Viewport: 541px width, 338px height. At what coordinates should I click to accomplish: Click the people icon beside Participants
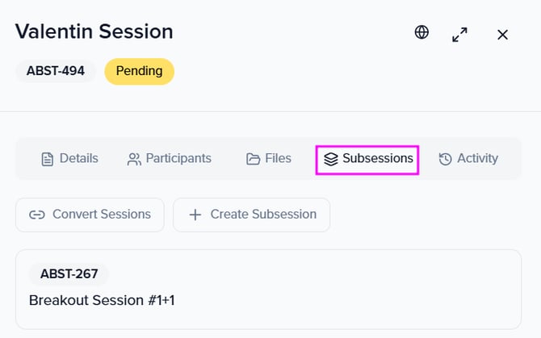(x=134, y=159)
